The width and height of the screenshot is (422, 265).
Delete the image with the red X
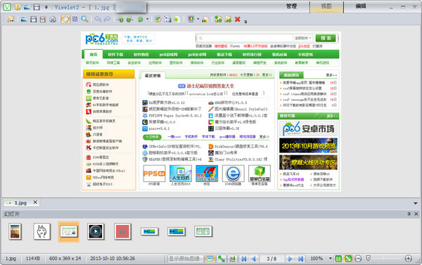click(x=238, y=19)
